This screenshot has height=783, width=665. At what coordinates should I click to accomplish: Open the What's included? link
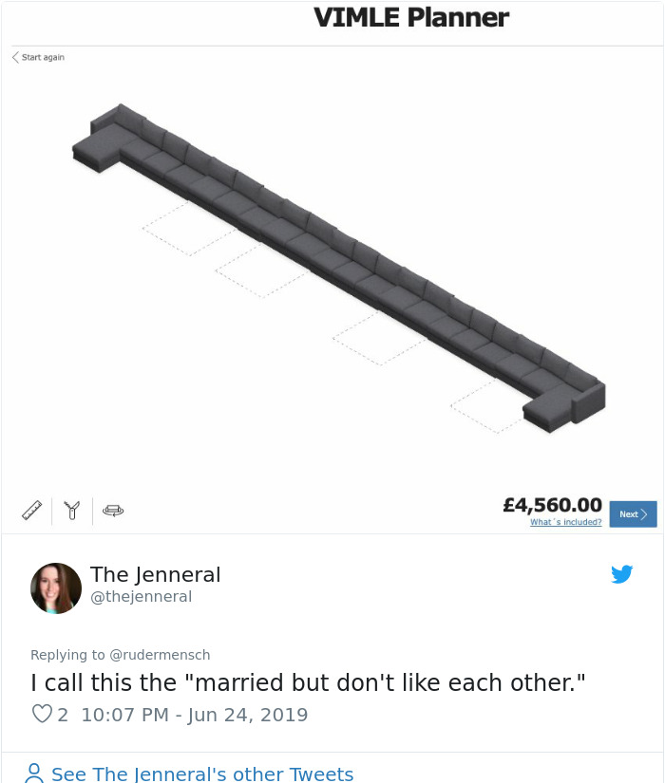(x=566, y=522)
